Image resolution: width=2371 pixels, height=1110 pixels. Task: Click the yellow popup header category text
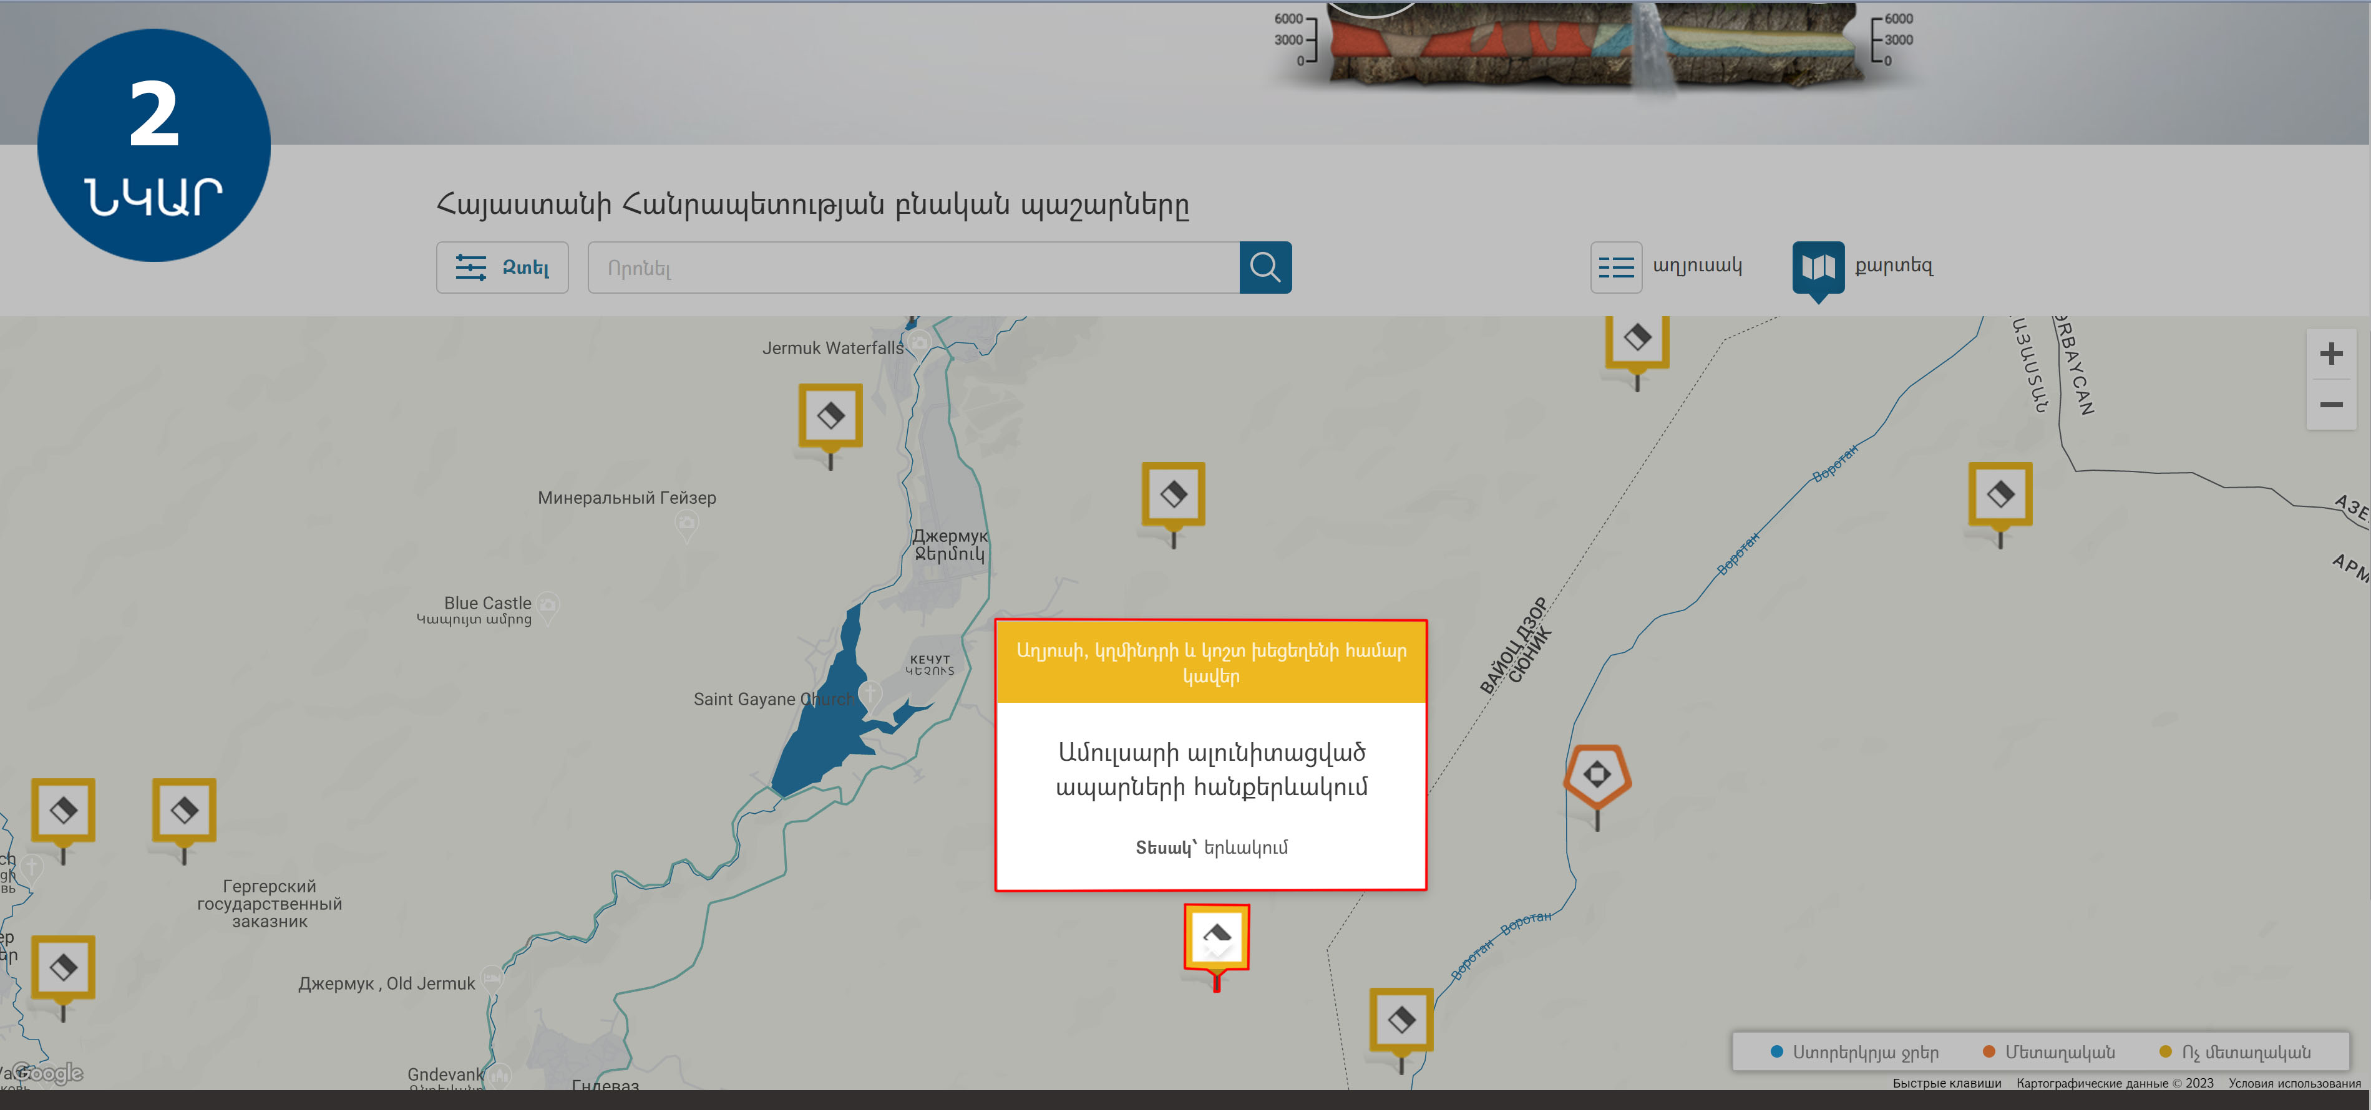coord(1211,663)
